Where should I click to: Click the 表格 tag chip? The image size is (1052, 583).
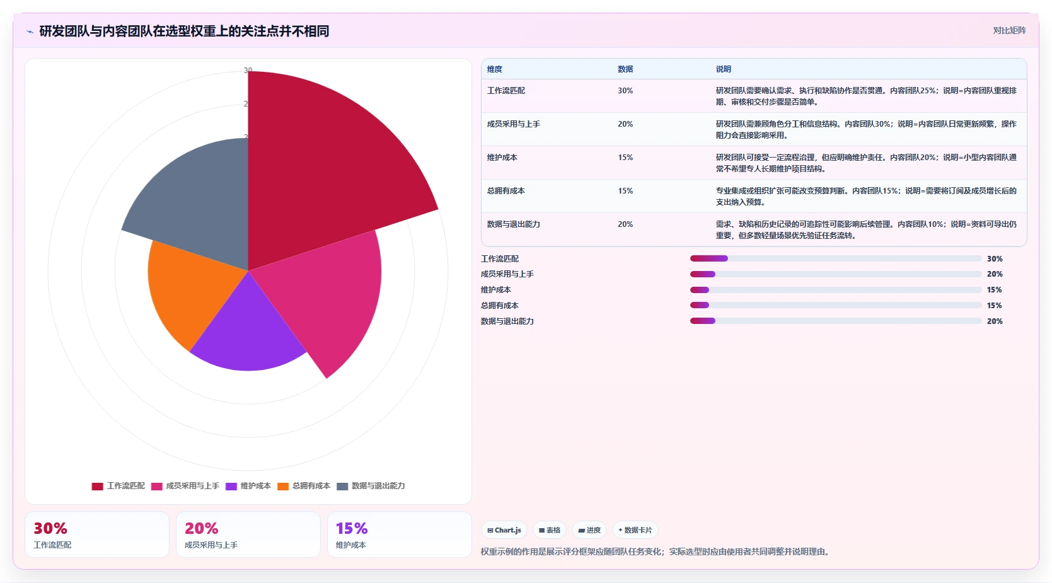tap(550, 530)
